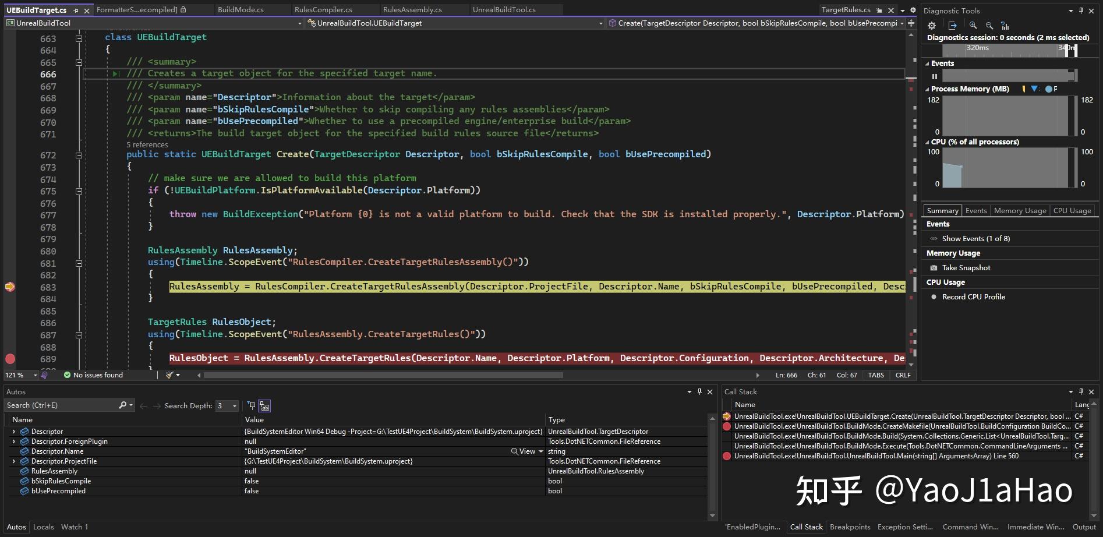Zoom out on the diagnostics timeline
Screen dimensions: 1103x537
point(989,26)
